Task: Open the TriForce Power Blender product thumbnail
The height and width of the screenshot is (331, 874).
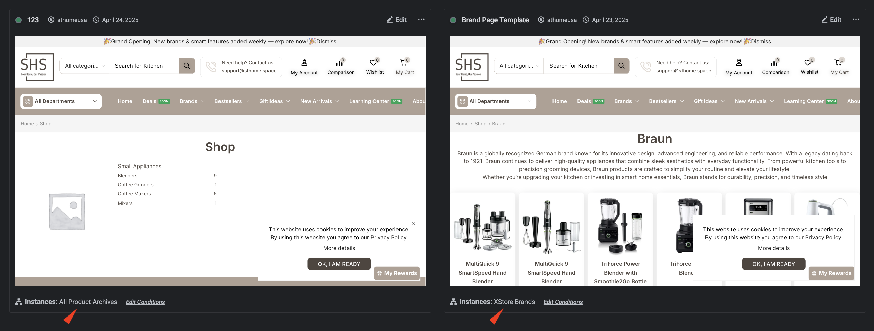Action: pos(620,226)
